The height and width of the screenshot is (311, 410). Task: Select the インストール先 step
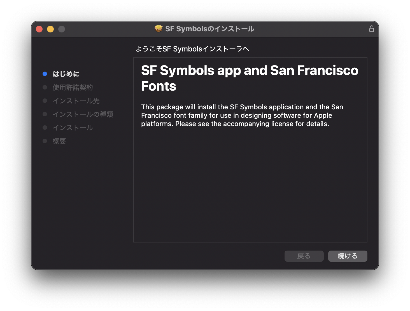(x=76, y=101)
